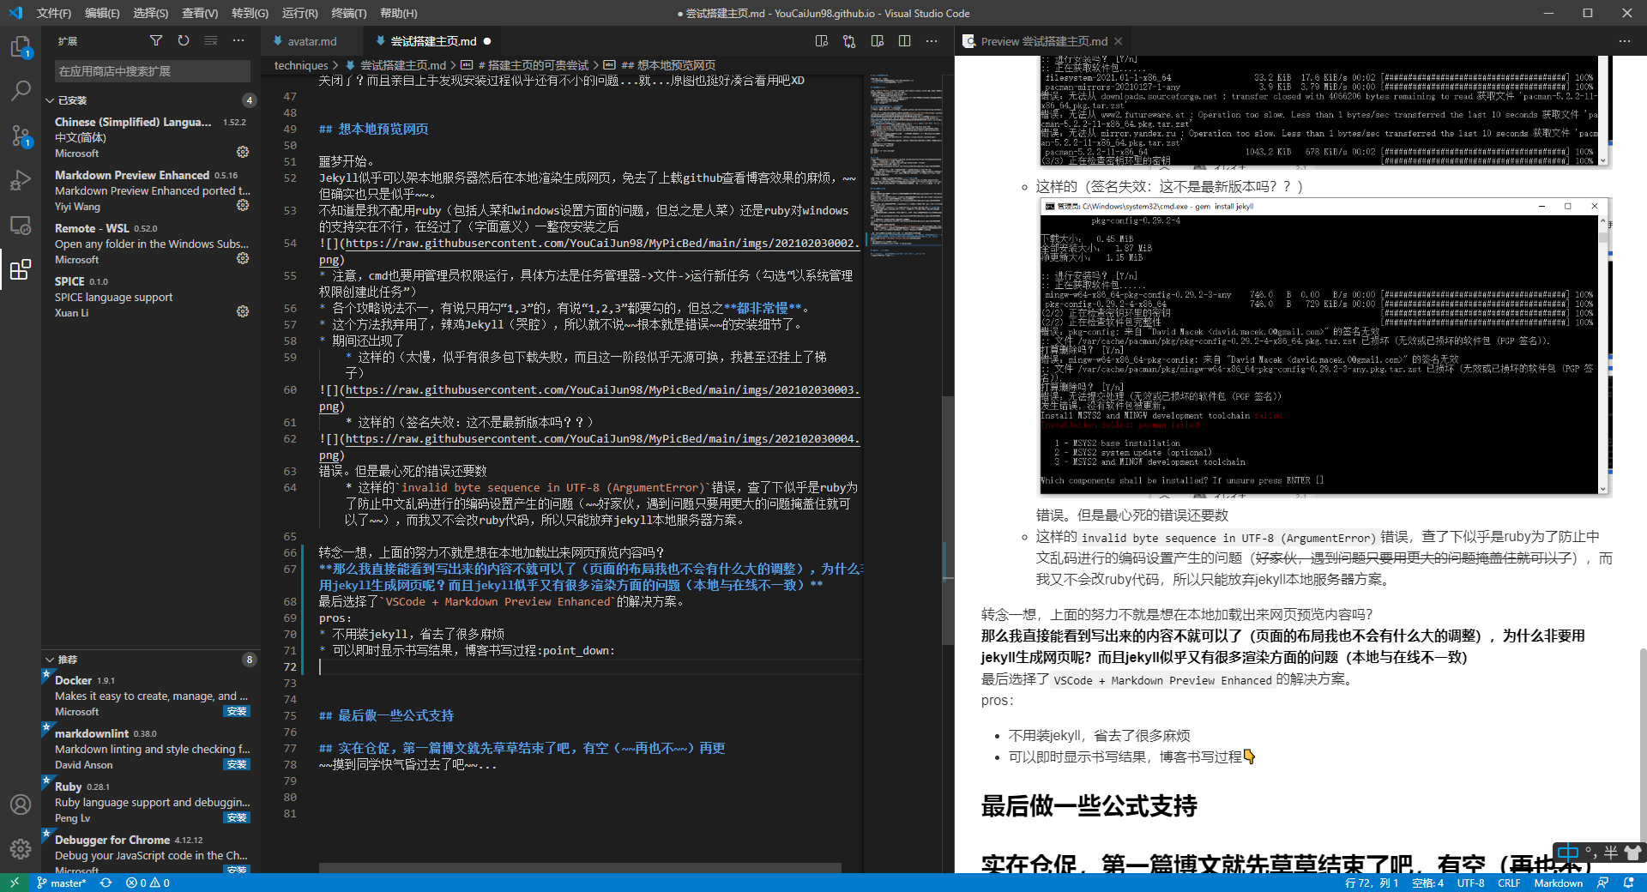This screenshot has height=892, width=1647.
Task: Close the Preview tab
Action: pos(1118,41)
